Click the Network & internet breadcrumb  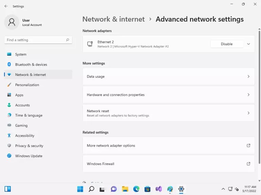pos(114,19)
